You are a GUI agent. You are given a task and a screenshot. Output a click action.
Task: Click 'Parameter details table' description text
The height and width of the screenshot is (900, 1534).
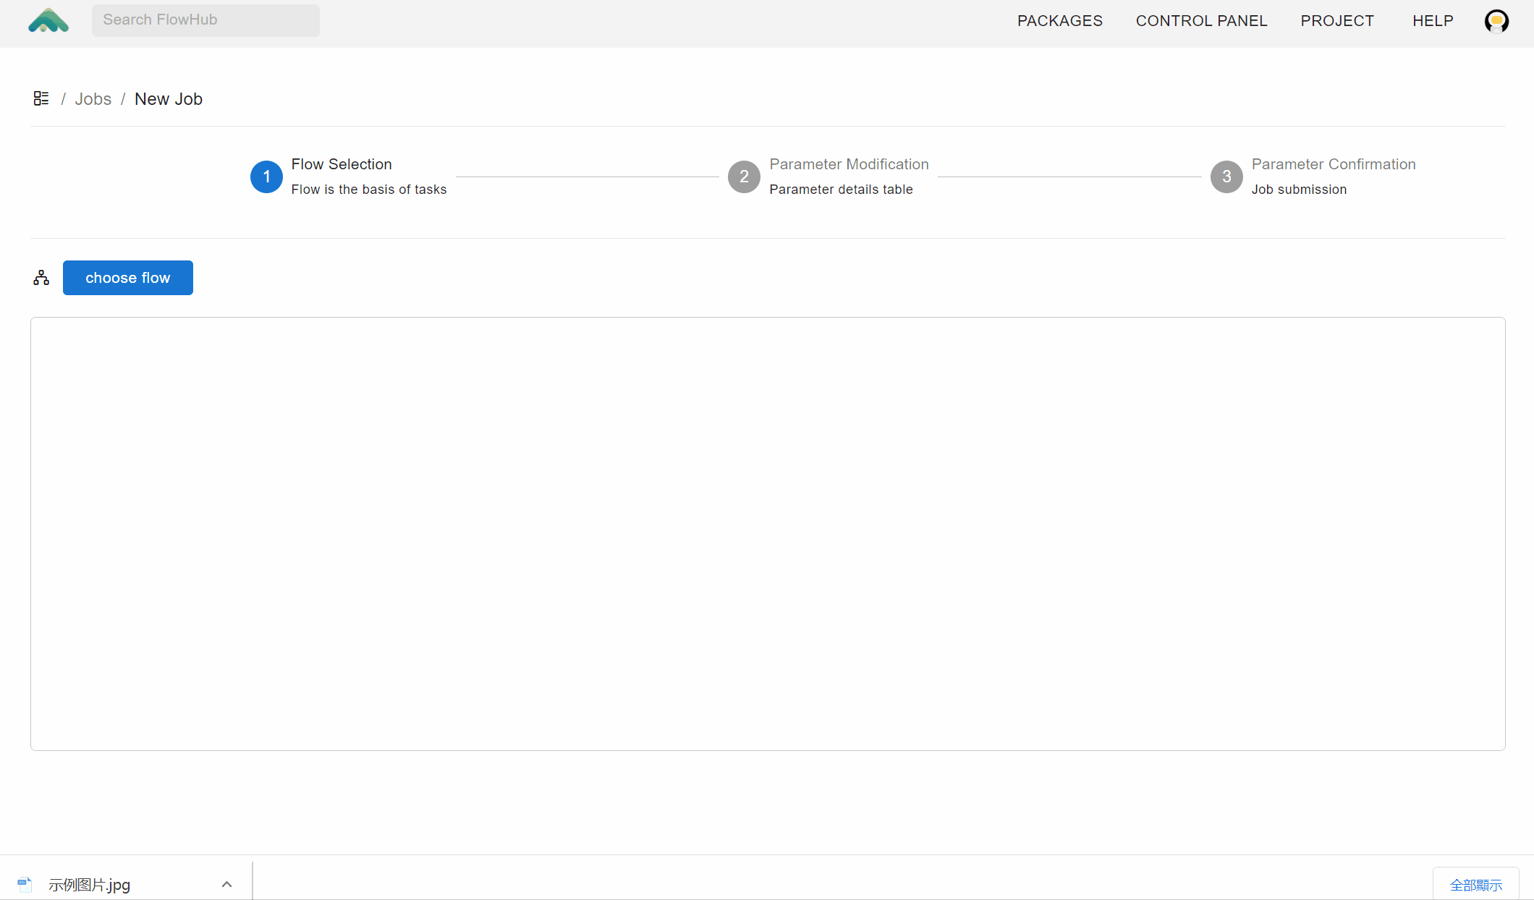pyautogui.click(x=841, y=190)
